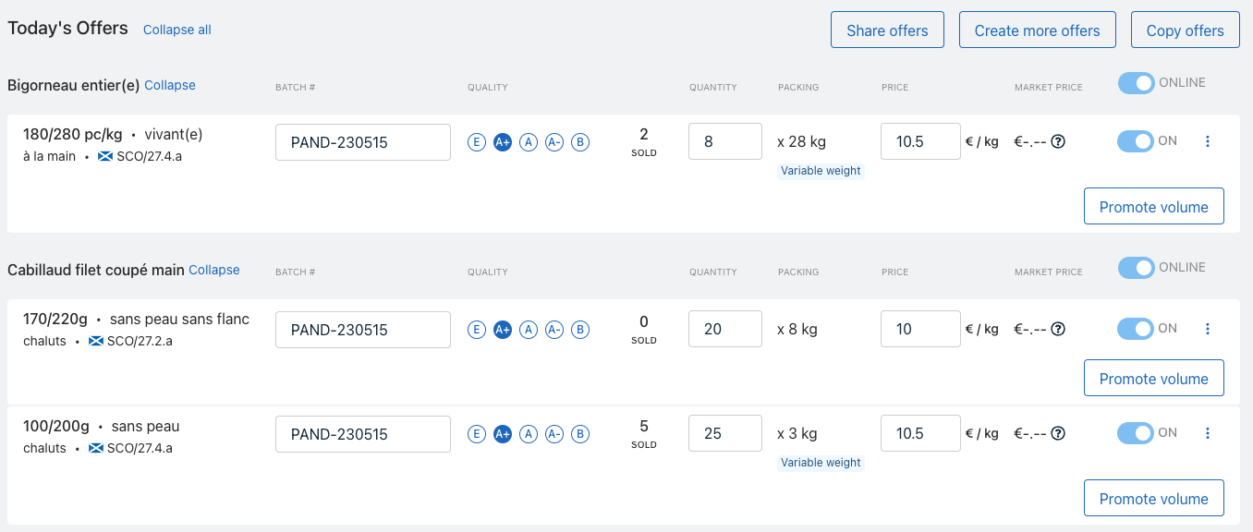This screenshot has width=1253, height=532.
Task: Open three-dot menu for 170/220g cabillaud offer
Action: [1208, 329]
